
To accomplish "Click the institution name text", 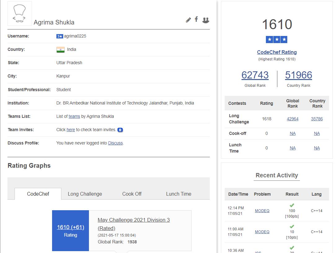I will tap(125, 103).
